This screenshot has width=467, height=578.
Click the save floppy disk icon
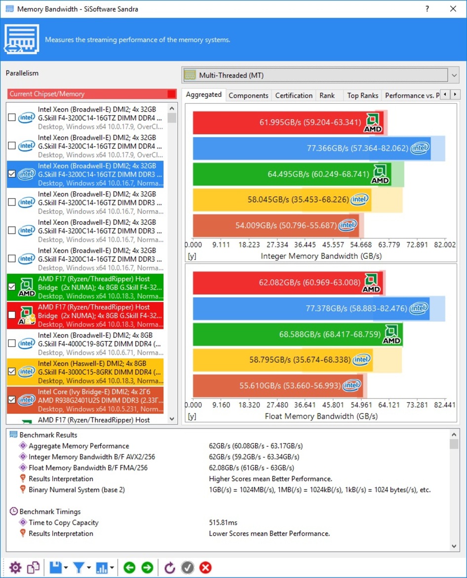point(56,567)
